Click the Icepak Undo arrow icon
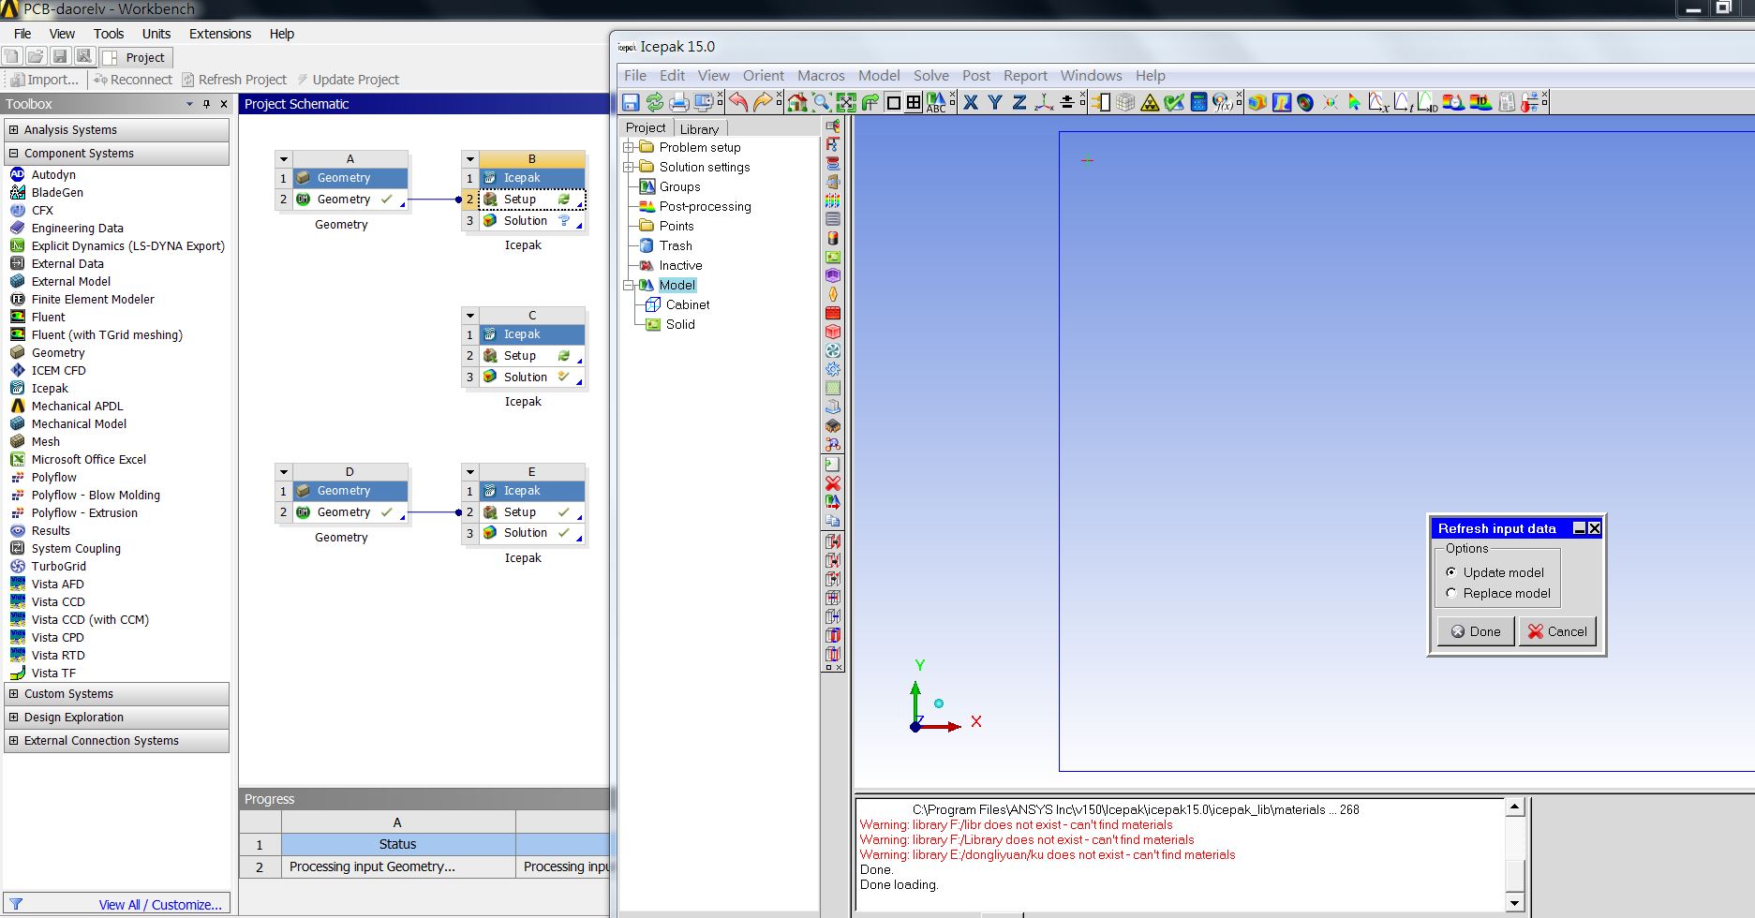The height and width of the screenshot is (918, 1755). tap(739, 102)
